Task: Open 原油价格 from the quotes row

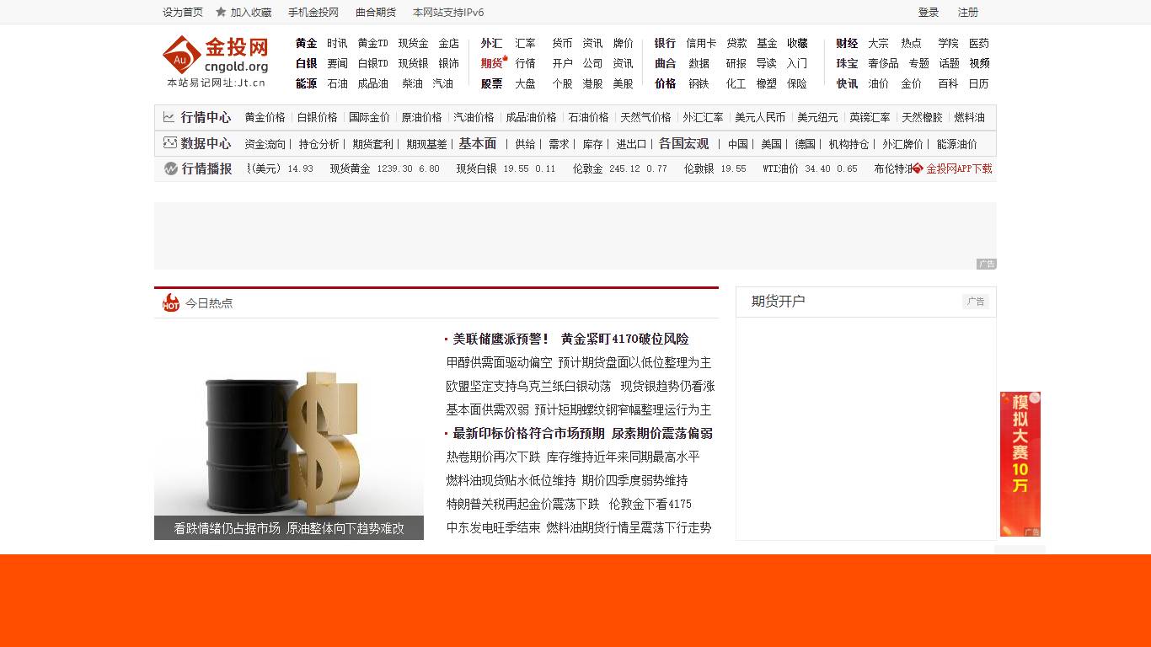Action: tap(421, 118)
